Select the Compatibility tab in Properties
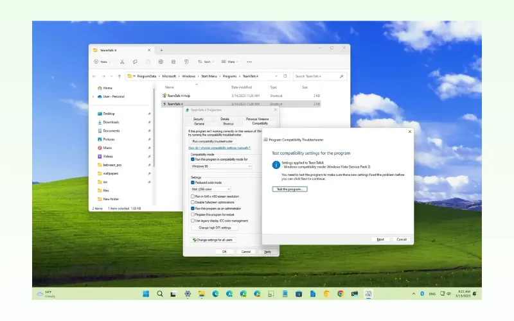The width and height of the screenshot is (514, 321). click(x=260, y=123)
